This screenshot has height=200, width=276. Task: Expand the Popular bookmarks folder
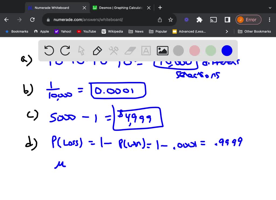point(158,32)
